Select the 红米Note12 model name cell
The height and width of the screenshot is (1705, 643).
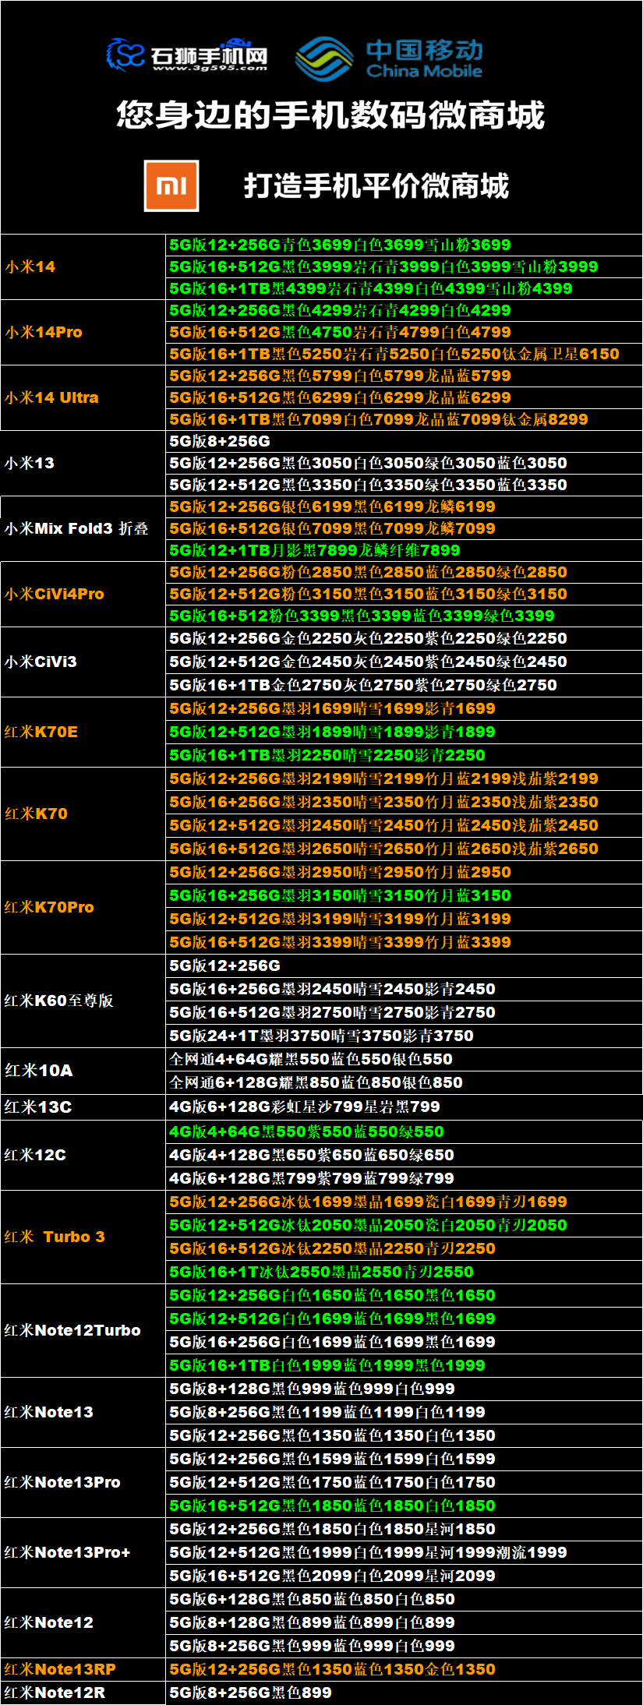[83, 1622]
